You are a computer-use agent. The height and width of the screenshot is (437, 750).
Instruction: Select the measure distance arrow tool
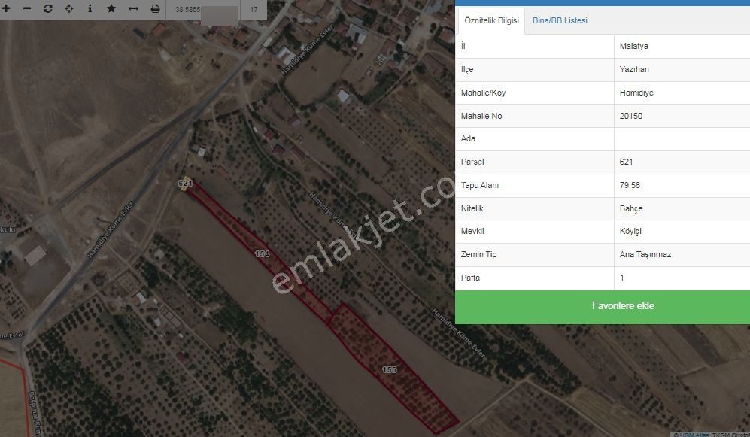coord(133,9)
